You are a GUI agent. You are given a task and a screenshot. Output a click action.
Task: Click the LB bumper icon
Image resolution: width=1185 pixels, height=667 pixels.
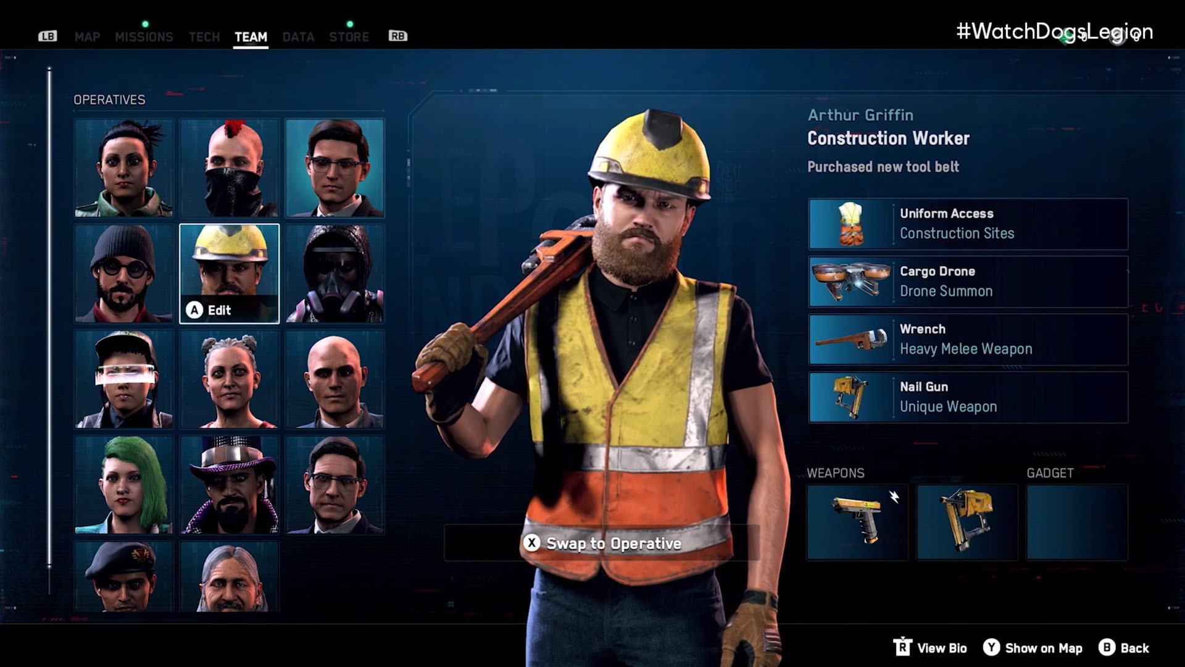pyautogui.click(x=48, y=36)
